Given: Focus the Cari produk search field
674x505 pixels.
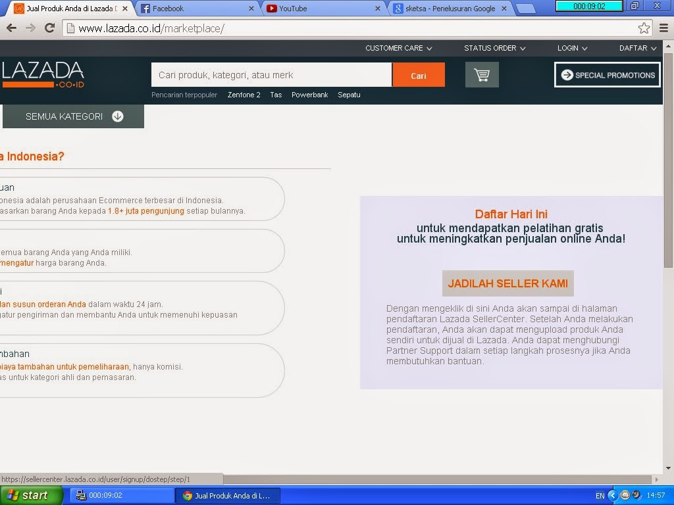Looking at the screenshot, I should pyautogui.click(x=271, y=75).
